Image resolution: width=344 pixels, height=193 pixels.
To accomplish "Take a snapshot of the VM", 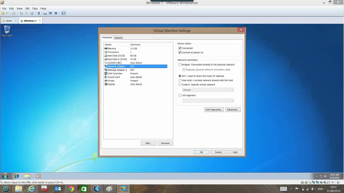I will point(21,13).
